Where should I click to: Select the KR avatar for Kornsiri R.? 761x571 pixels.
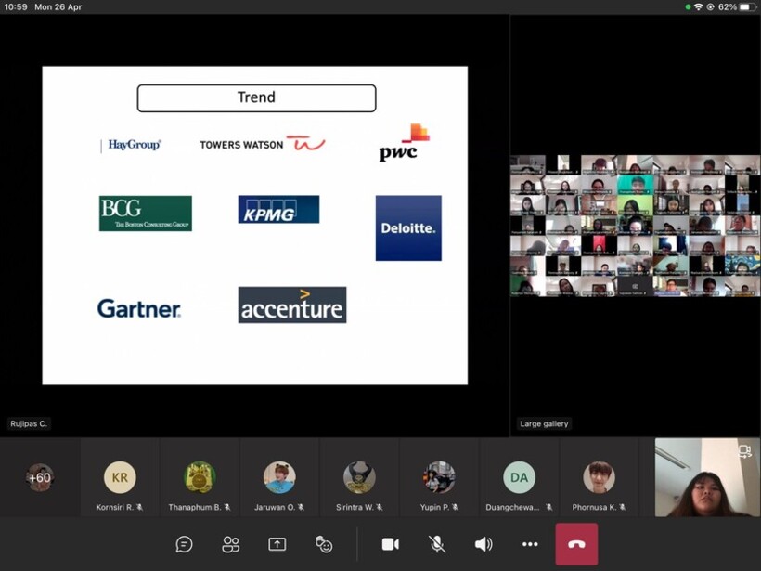click(120, 477)
